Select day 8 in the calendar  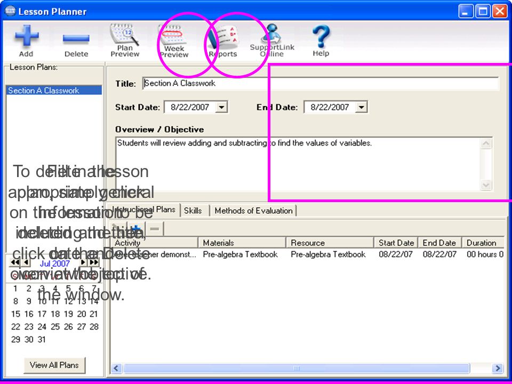click(15, 301)
